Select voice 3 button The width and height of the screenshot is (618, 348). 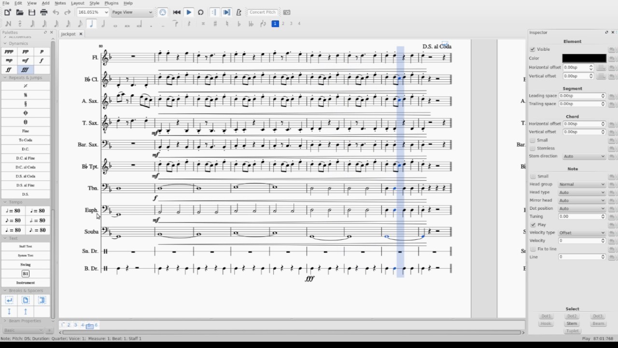pos(291,23)
